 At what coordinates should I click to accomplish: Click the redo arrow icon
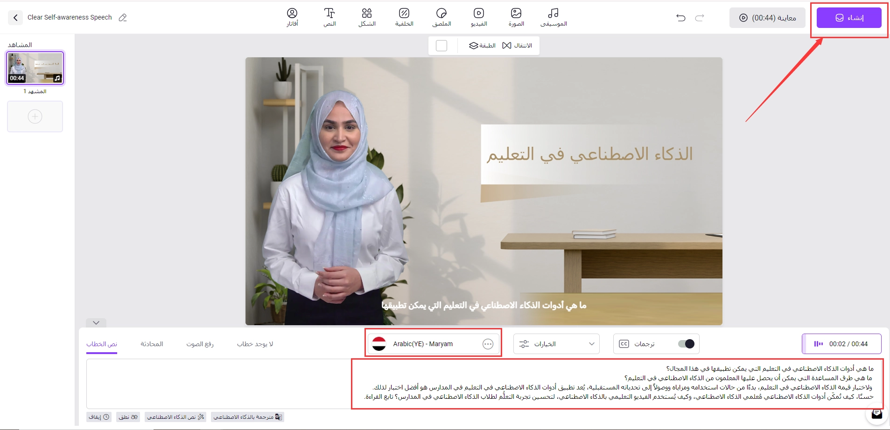pos(700,18)
